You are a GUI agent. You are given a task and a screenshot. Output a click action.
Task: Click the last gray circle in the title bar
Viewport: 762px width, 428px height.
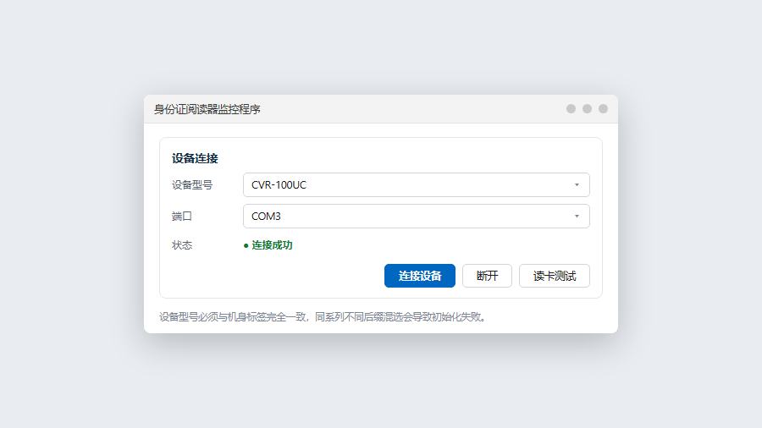(x=603, y=109)
